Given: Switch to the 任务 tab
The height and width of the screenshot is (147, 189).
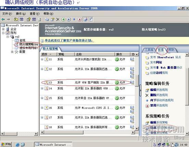Looking at the screenshot, I should 161,50.
